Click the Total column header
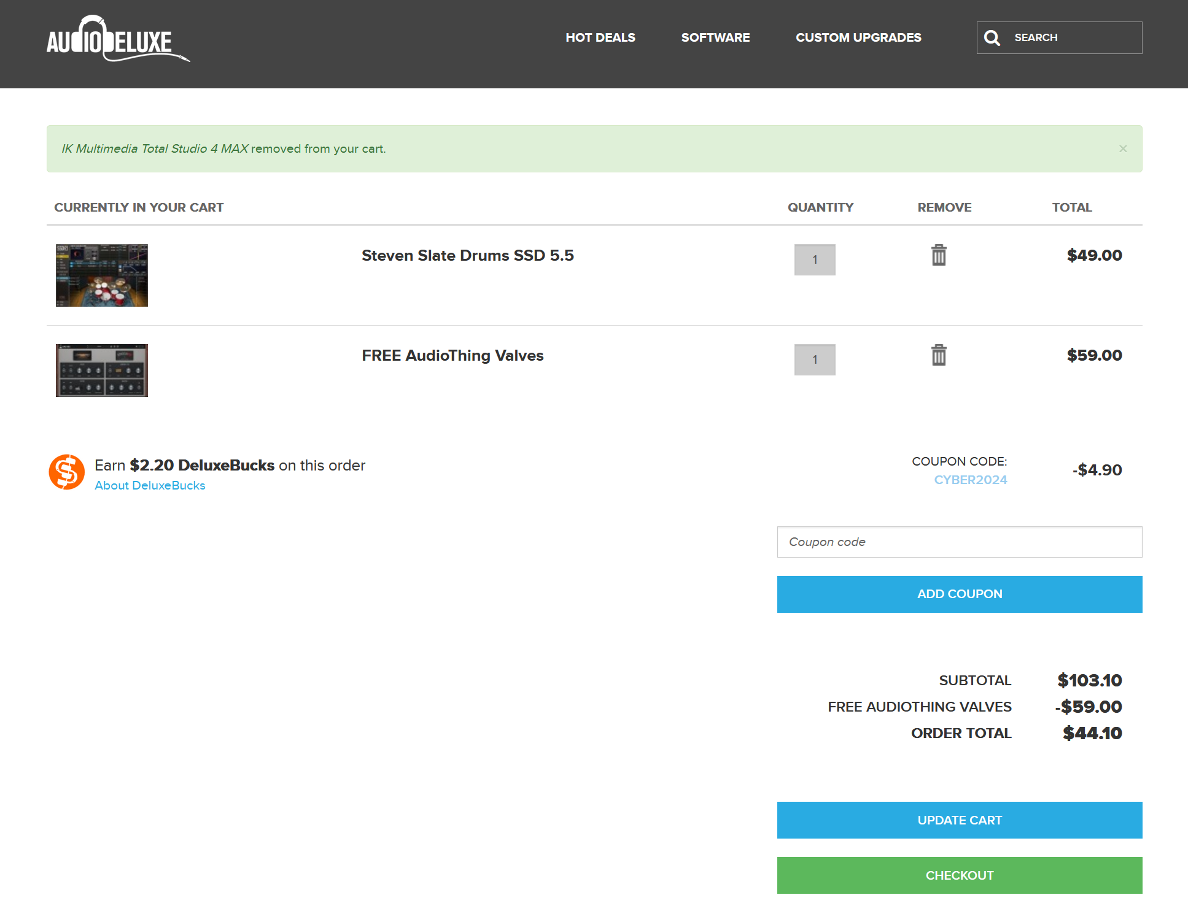 1072,207
